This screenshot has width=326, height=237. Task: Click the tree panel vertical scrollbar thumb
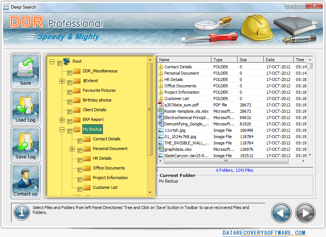[x=150, y=109]
